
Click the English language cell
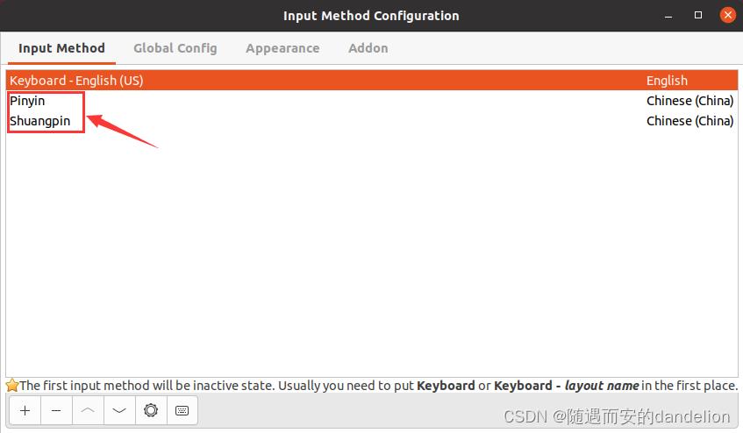(667, 81)
